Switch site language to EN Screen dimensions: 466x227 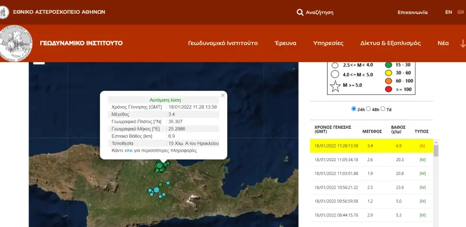tap(449, 12)
